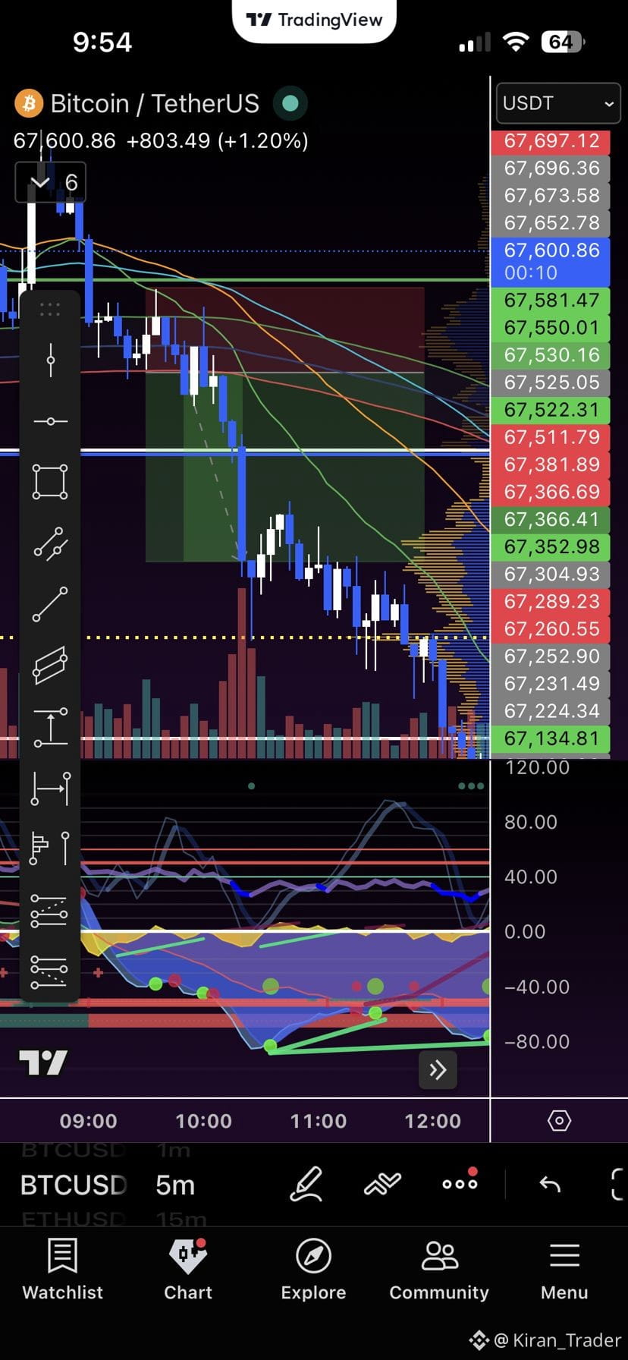Screen dimensions: 628x1360
Task: Tap the Bitcoin / TetherUS symbol title
Action: (x=155, y=103)
